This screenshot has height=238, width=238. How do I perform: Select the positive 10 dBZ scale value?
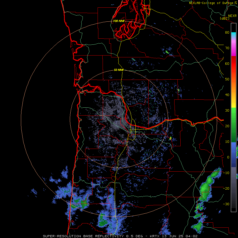click(x=227, y=142)
